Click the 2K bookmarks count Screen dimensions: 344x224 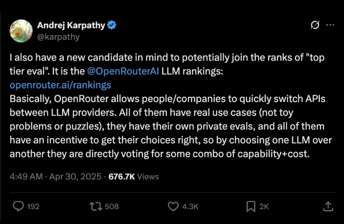click(264, 206)
